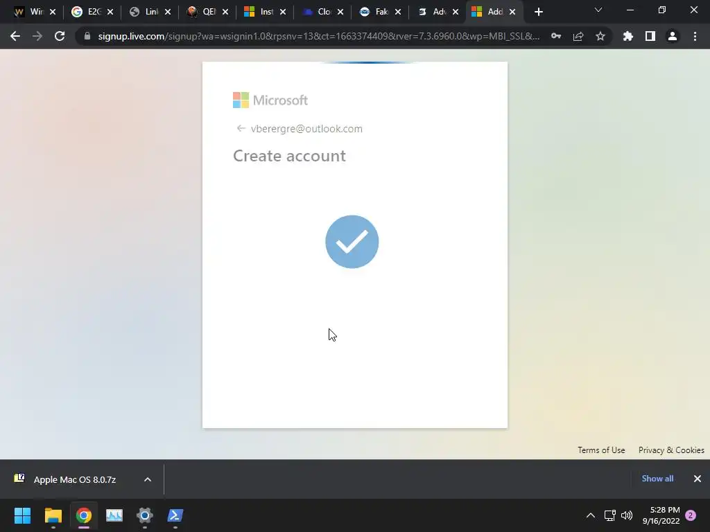710x532 pixels.
Task: Share this page via share icon
Action: [578, 36]
